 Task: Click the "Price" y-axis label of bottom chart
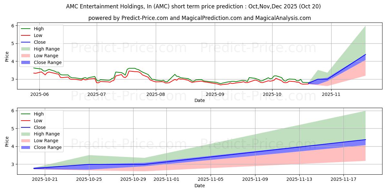click(x=7, y=142)
